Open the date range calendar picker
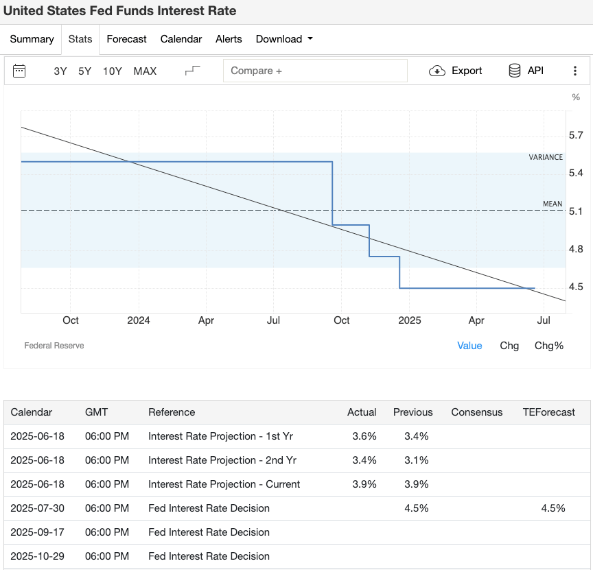The height and width of the screenshot is (570, 593). [19, 71]
